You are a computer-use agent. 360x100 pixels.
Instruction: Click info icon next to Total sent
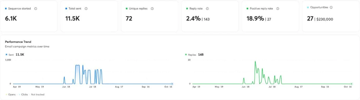coord(86,8)
